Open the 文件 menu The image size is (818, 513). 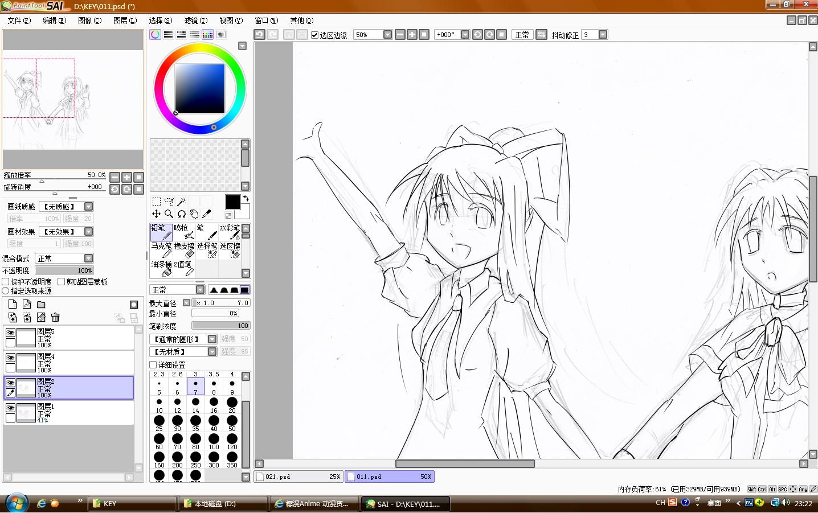(x=19, y=20)
